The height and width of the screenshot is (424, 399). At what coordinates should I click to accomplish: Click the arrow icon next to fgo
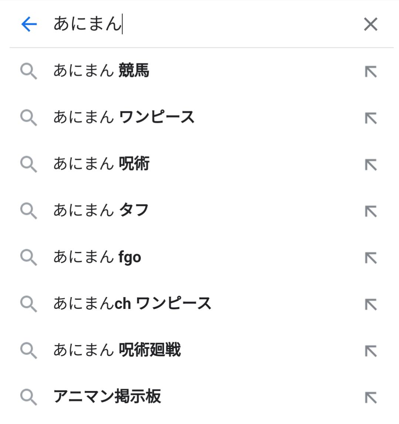pyautogui.click(x=371, y=258)
